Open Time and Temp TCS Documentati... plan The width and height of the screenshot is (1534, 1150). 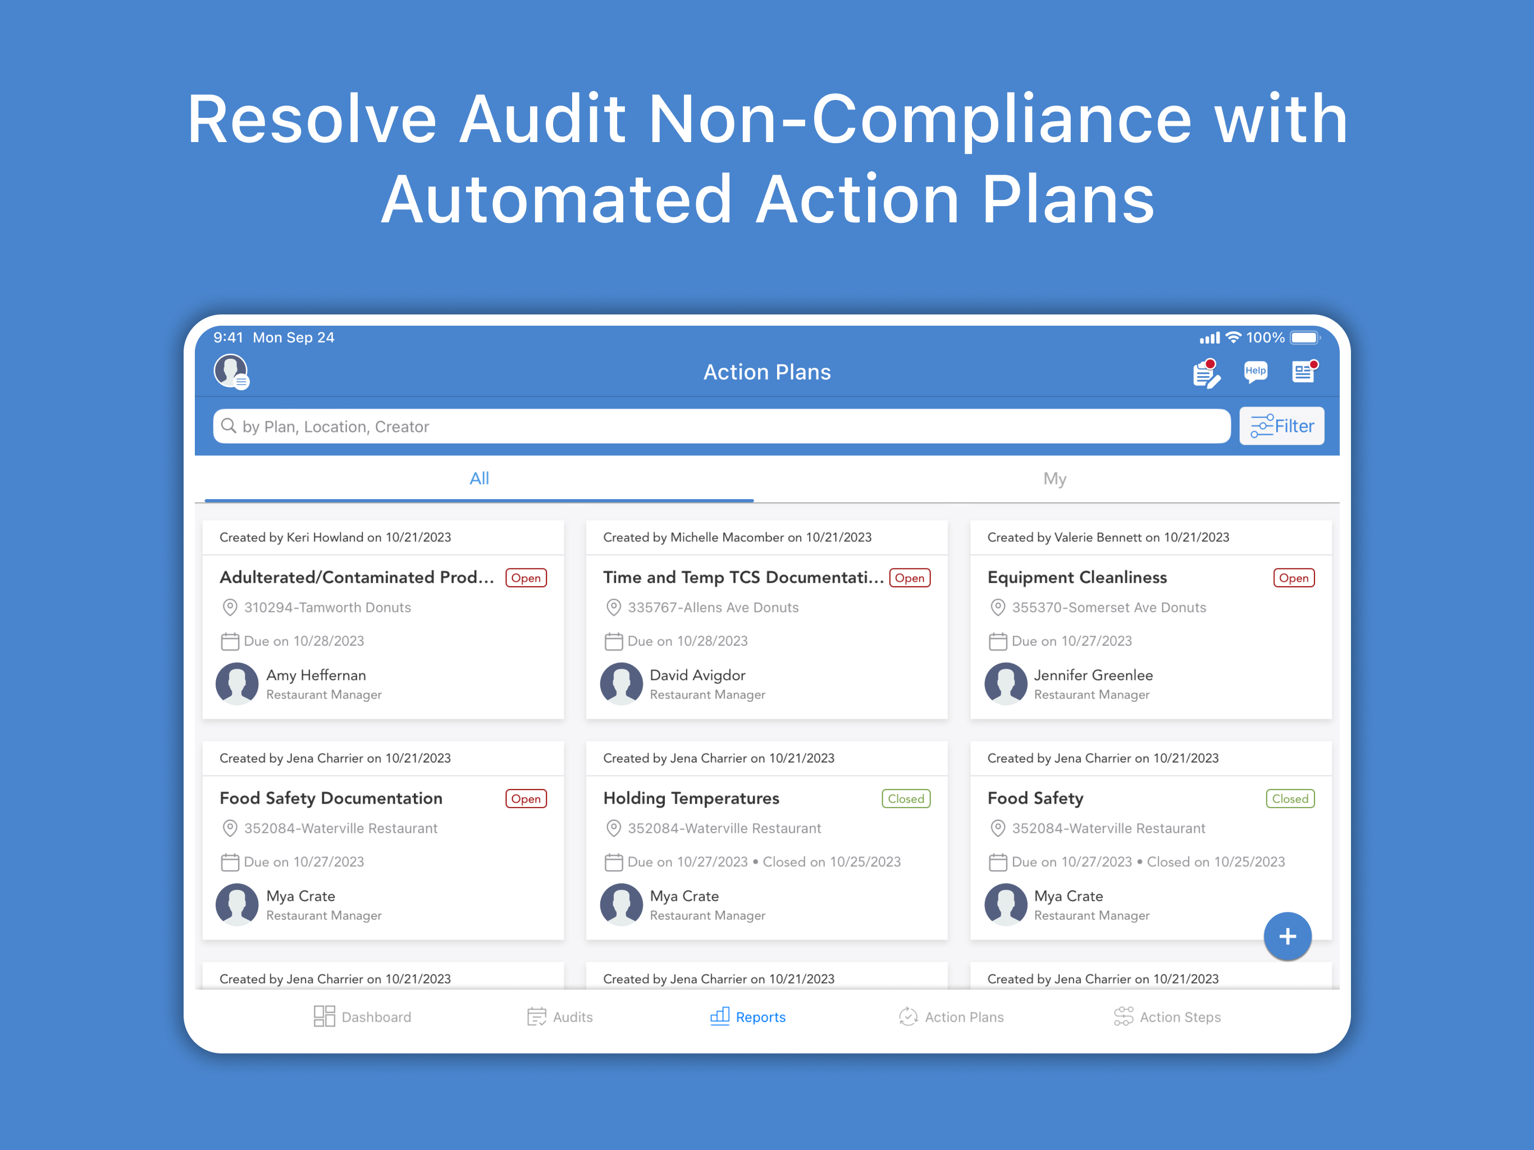pyautogui.click(x=743, y=577)
